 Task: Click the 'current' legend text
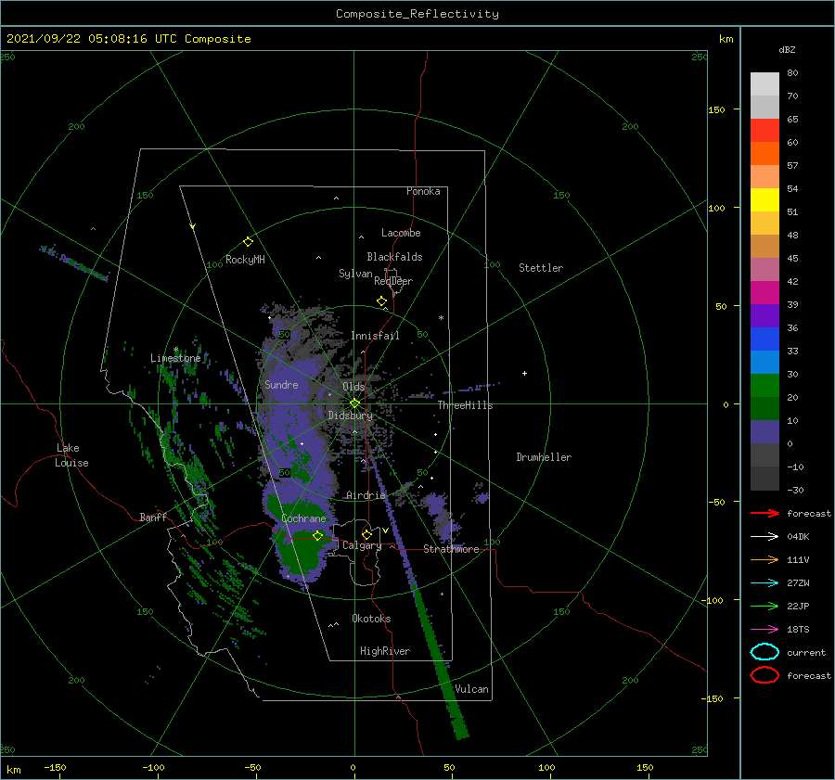pos(806,652)
